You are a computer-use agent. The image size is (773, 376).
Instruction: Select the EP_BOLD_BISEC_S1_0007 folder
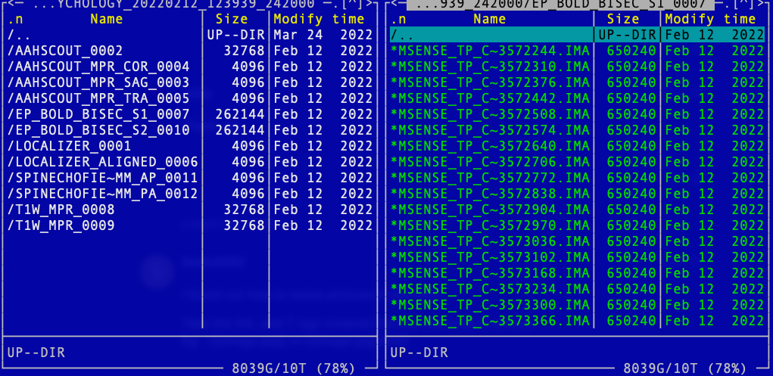pos(98,114)
